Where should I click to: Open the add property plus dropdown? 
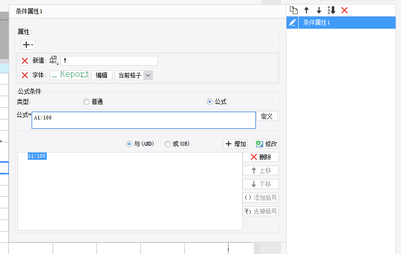pos(28,45)
